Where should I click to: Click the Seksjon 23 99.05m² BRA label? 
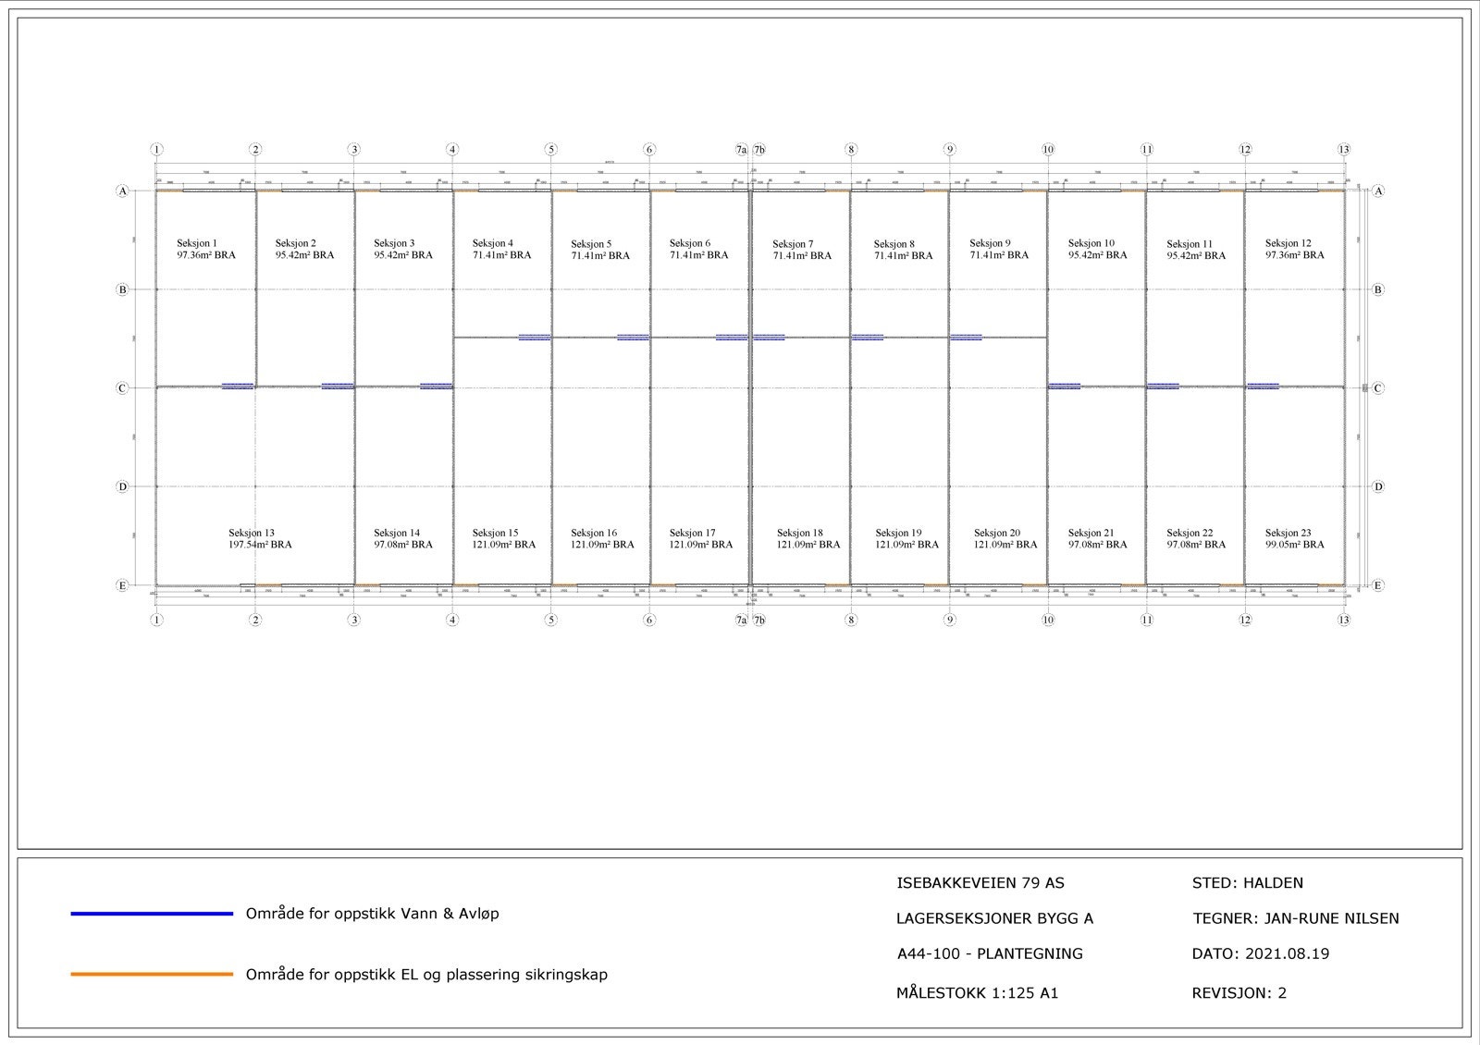(1295, 539)
